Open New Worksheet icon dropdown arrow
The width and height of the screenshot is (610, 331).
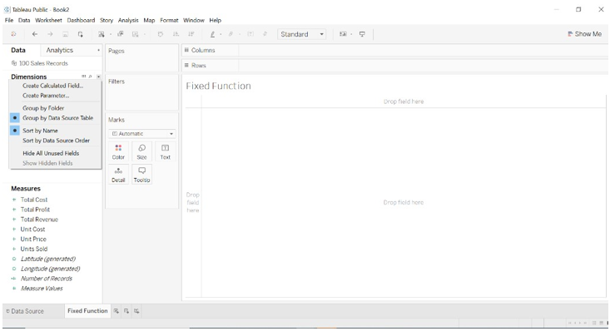[111, 35]
